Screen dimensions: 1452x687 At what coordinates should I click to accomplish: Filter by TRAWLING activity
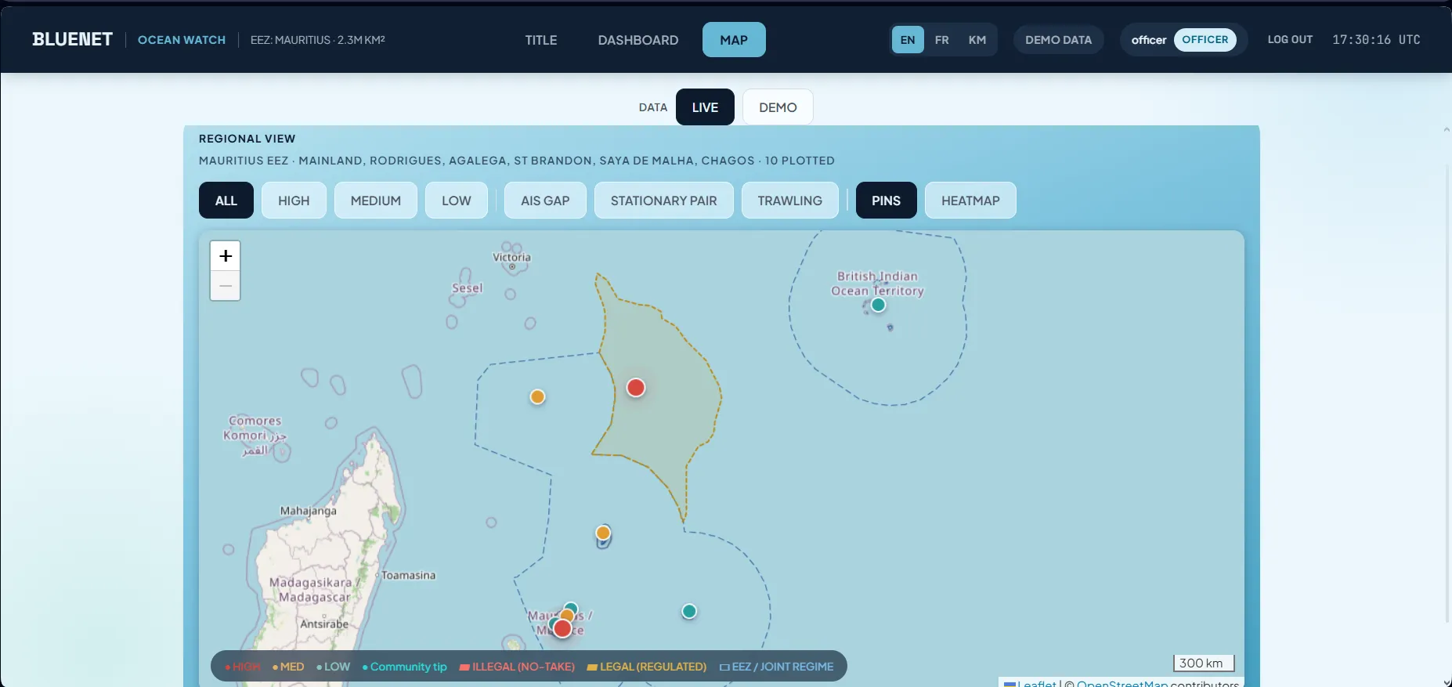789,201
